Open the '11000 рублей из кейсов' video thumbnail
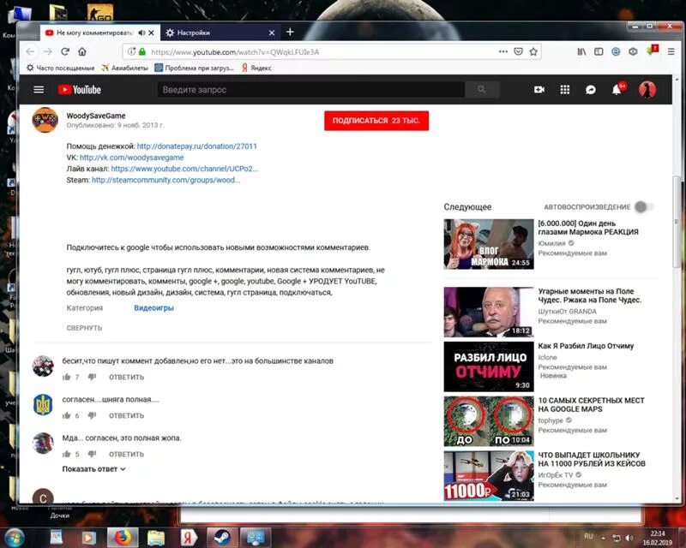The width and height of the screenshot is (686, 548). 489,476
